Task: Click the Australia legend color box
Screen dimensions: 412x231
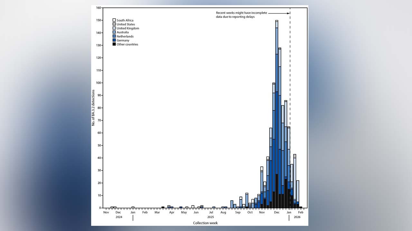Action: (114, 32)
